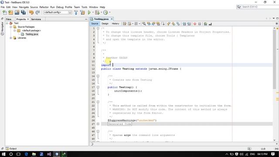279x157 pixels.
Task: Click the Comment editor toolbar icon
Action: [x=205, y=24]
